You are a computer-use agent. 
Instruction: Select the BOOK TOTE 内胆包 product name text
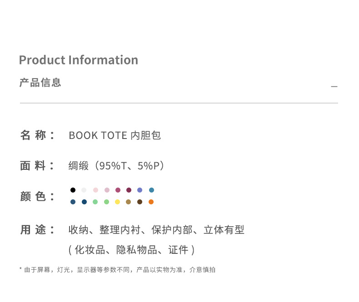[x=115, y=135]
